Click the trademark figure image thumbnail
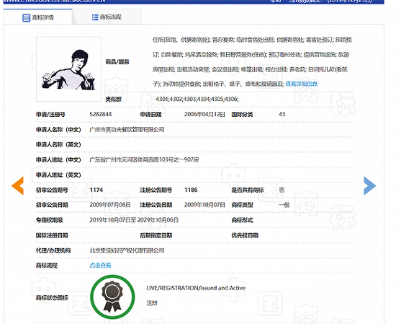 tap(68, 69)
